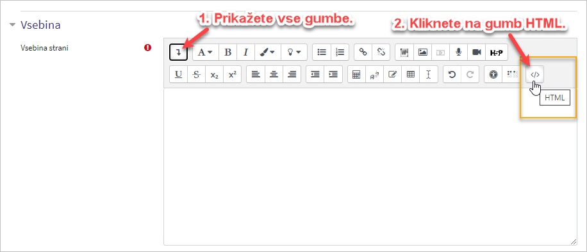Insert an ordered numbered list
Screen dimensions: 587x252
click(x=340, y=52)
